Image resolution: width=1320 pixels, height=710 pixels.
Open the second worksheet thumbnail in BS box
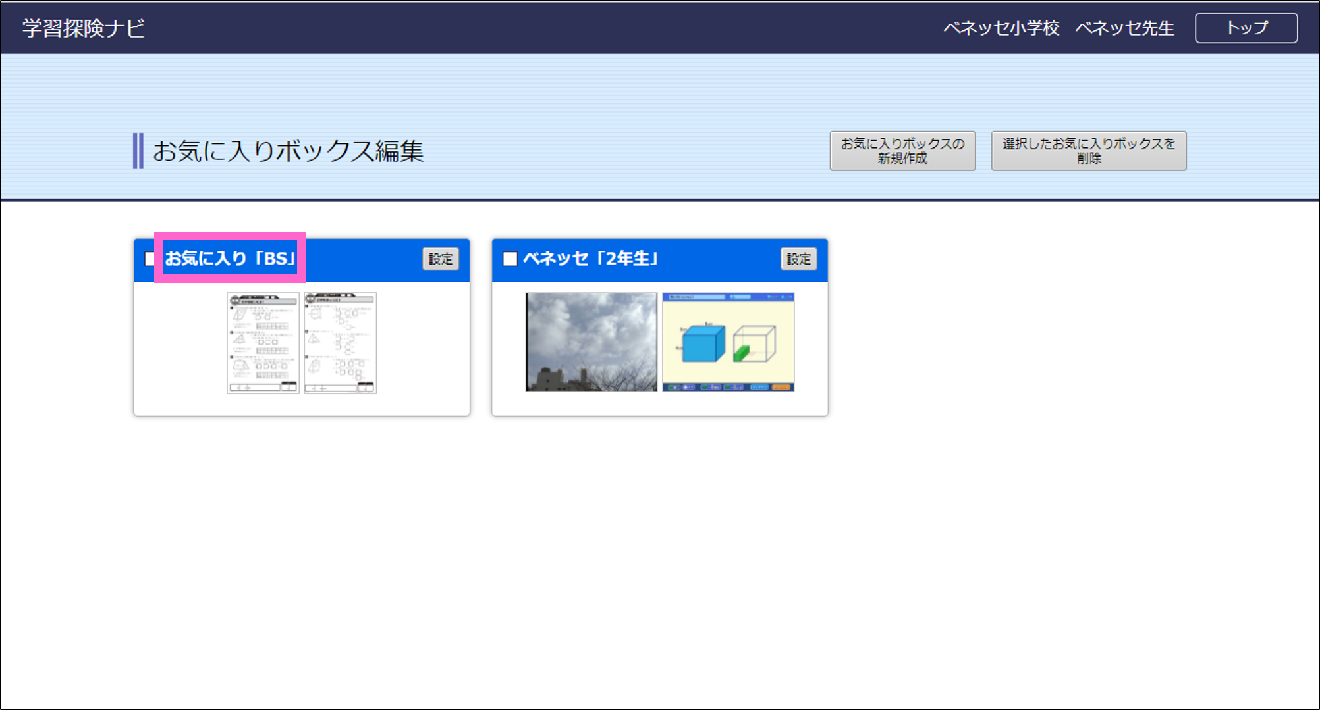pyautogui.click(x=341, y=343)
